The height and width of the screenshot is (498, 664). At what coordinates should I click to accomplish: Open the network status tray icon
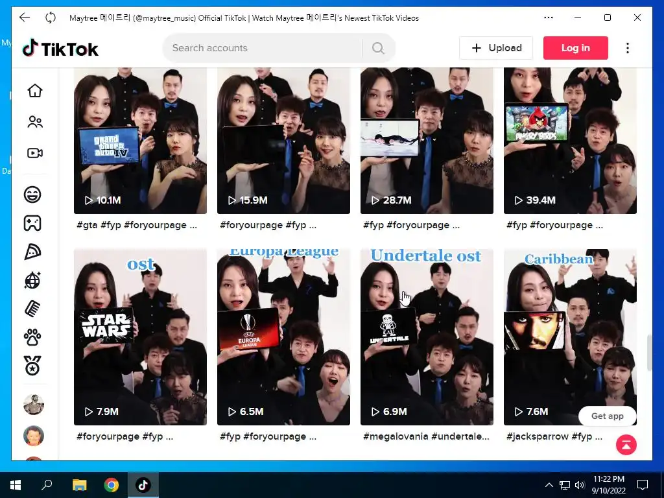tap(565, 485)
